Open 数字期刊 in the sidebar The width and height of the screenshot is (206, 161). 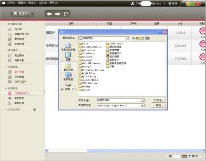point(19,39)
